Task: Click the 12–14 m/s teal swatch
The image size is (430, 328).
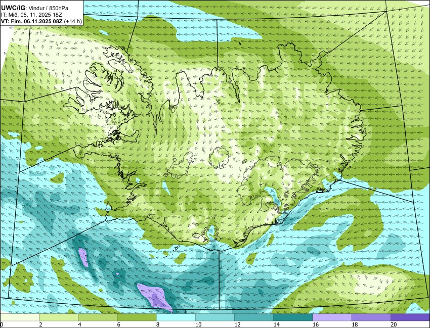Action: (253, 317)
